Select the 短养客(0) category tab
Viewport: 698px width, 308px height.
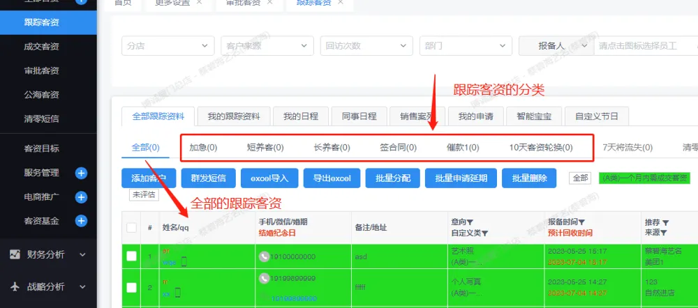[265, 148]
